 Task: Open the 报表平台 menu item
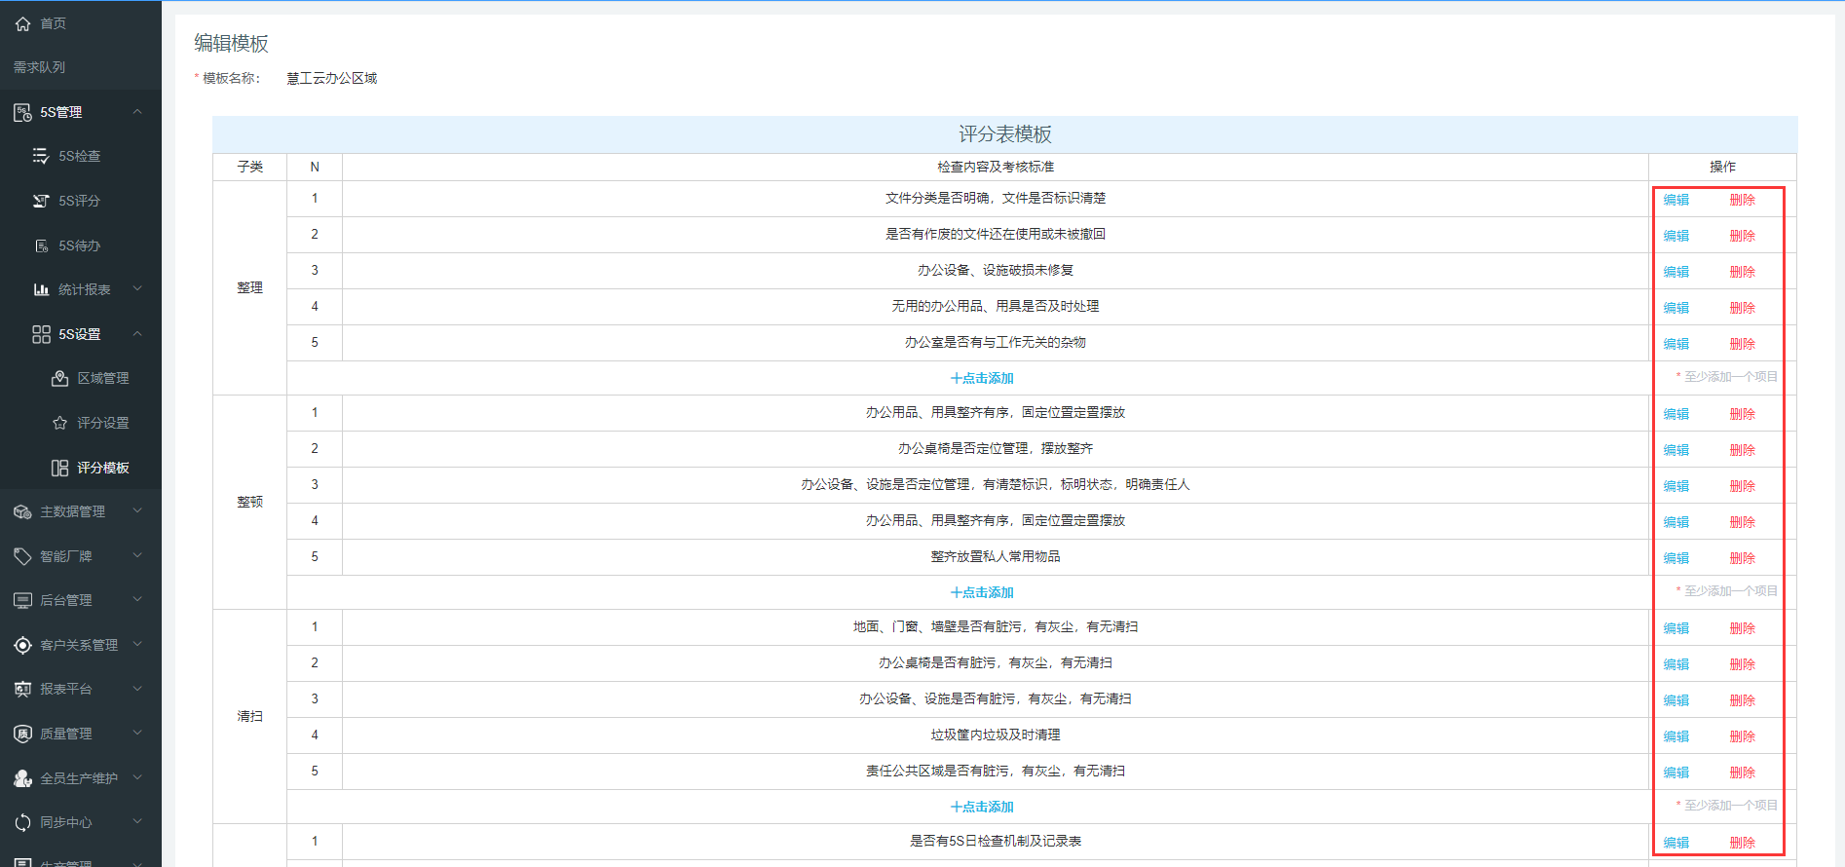[65, 689]
